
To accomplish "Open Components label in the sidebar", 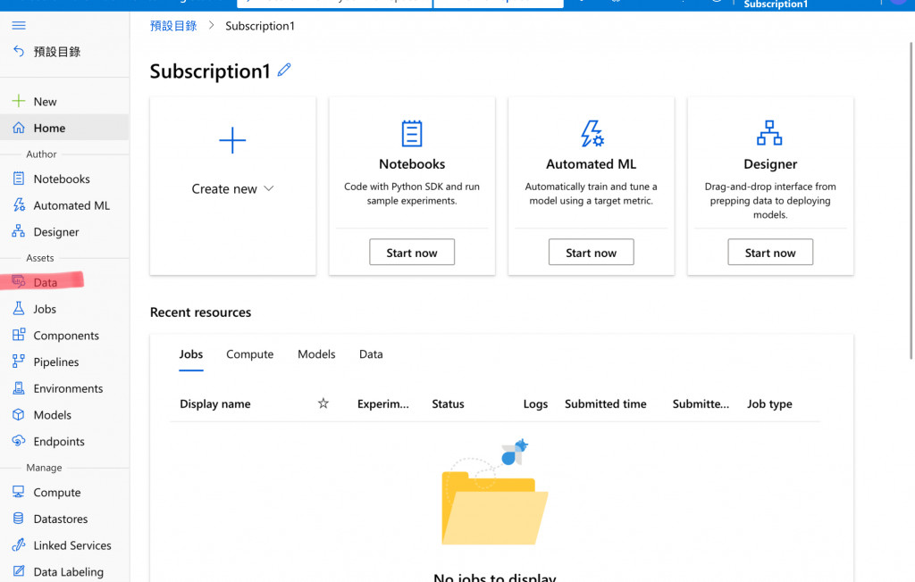I will pos(66,336).
